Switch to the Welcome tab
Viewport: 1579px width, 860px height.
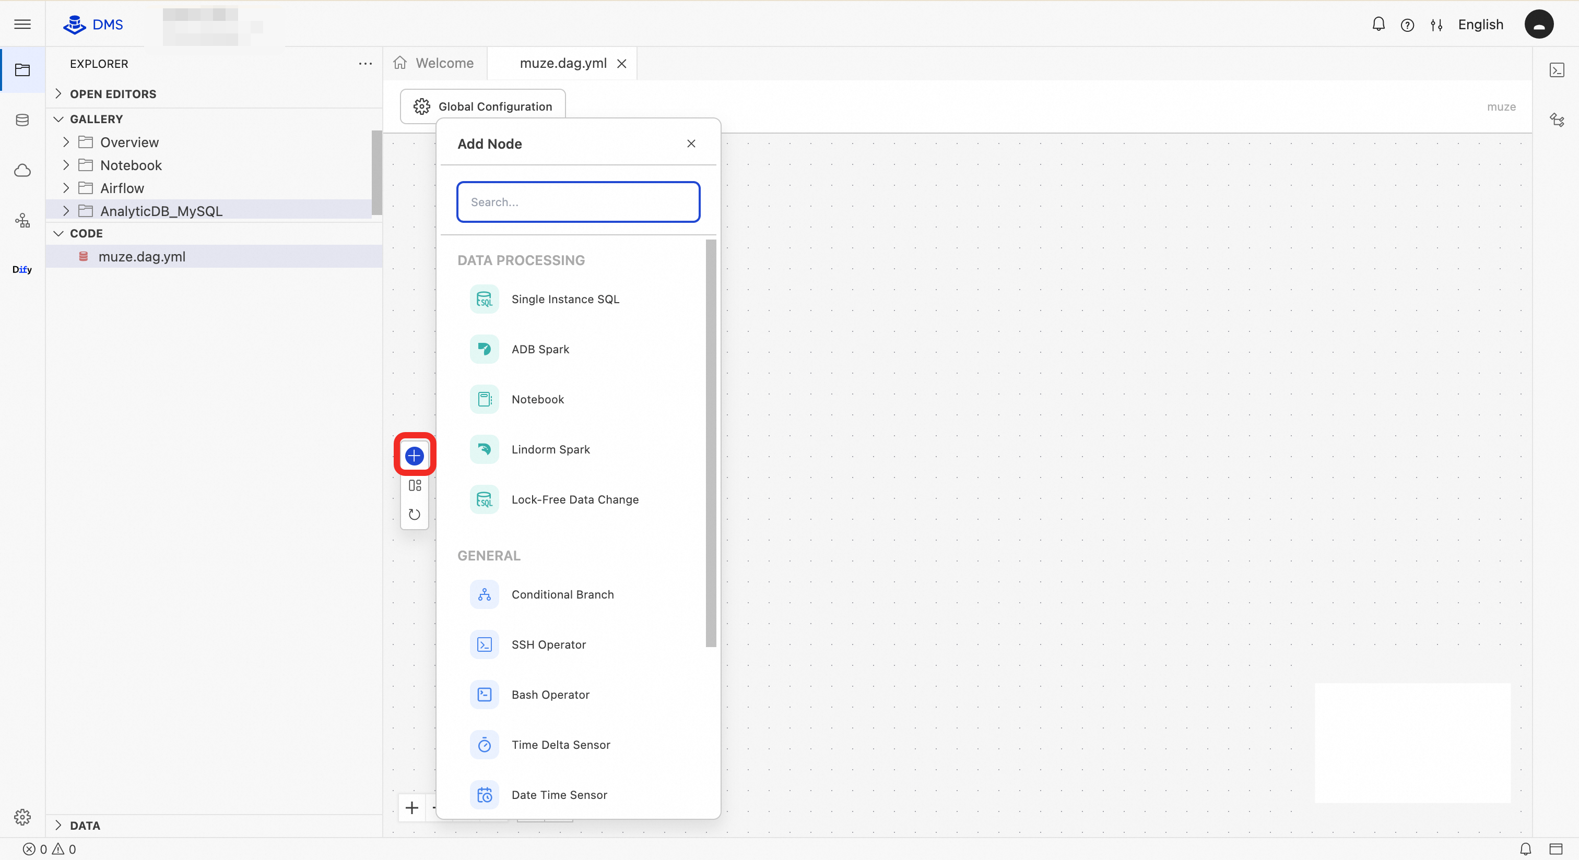434,63
